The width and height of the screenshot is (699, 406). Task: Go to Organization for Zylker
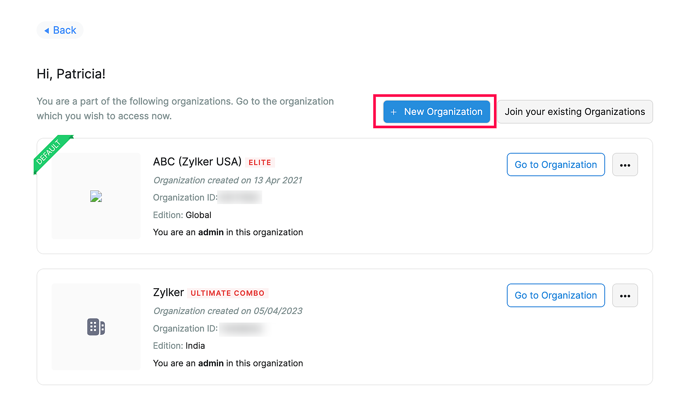[x=556, y=295]
